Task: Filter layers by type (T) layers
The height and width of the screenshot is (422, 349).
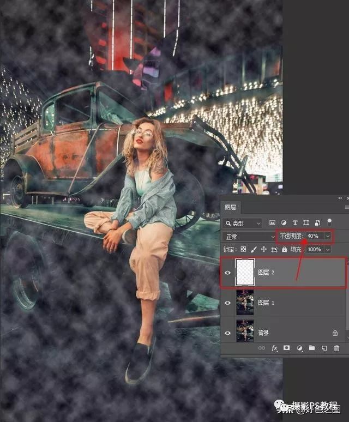Action: [x=295, y=223]
